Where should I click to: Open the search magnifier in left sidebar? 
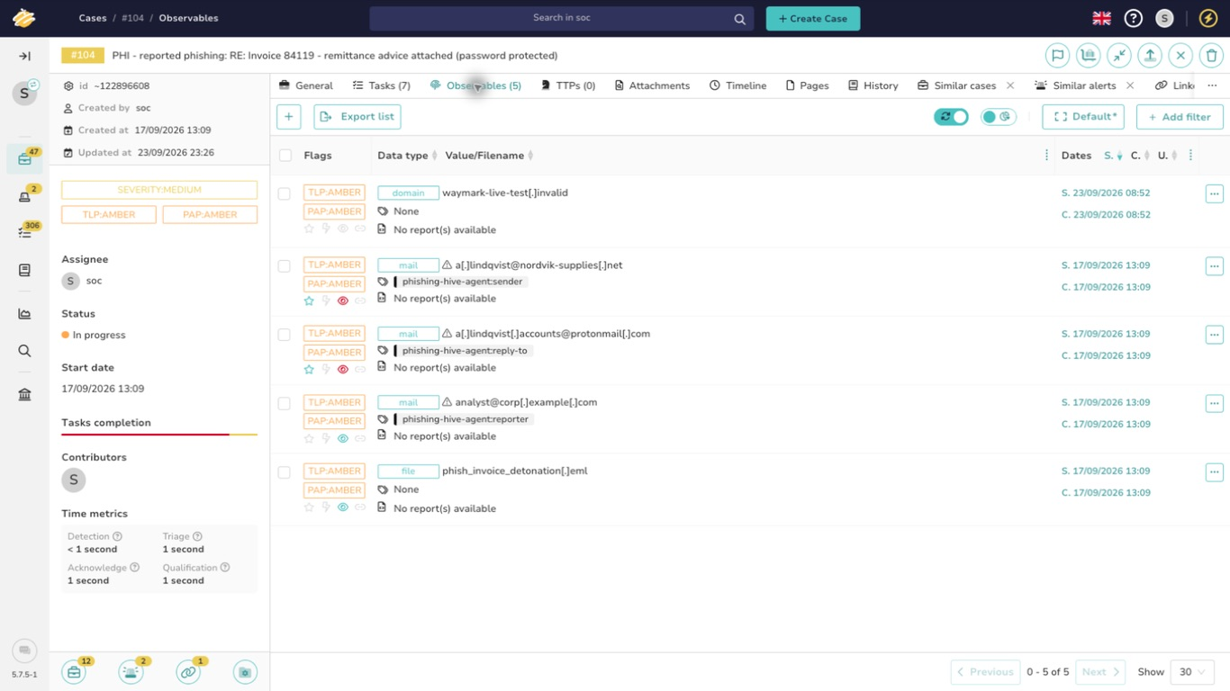pyautogui.click(x=24, y=351)
